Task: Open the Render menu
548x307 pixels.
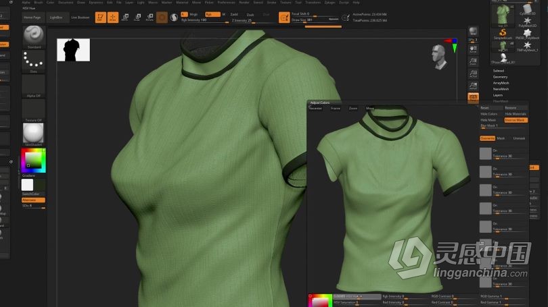Action: click(x=244, y=3)
